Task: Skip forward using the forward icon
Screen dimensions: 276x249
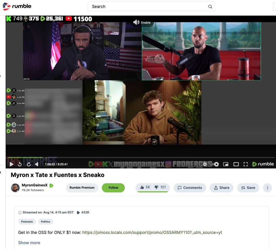Action: pyautogui.click(x=28, y=164)
